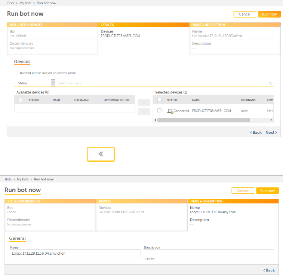This screenshot has width=283, height=279.
Task: Open Bots in the top breadcrumb
Action: [11, 3]
